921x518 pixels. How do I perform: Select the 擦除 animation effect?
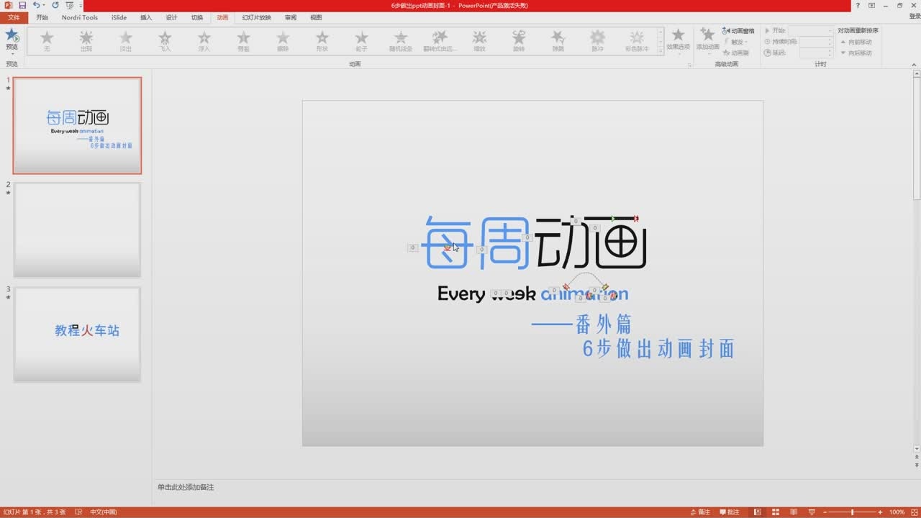[x=283, y=42]
